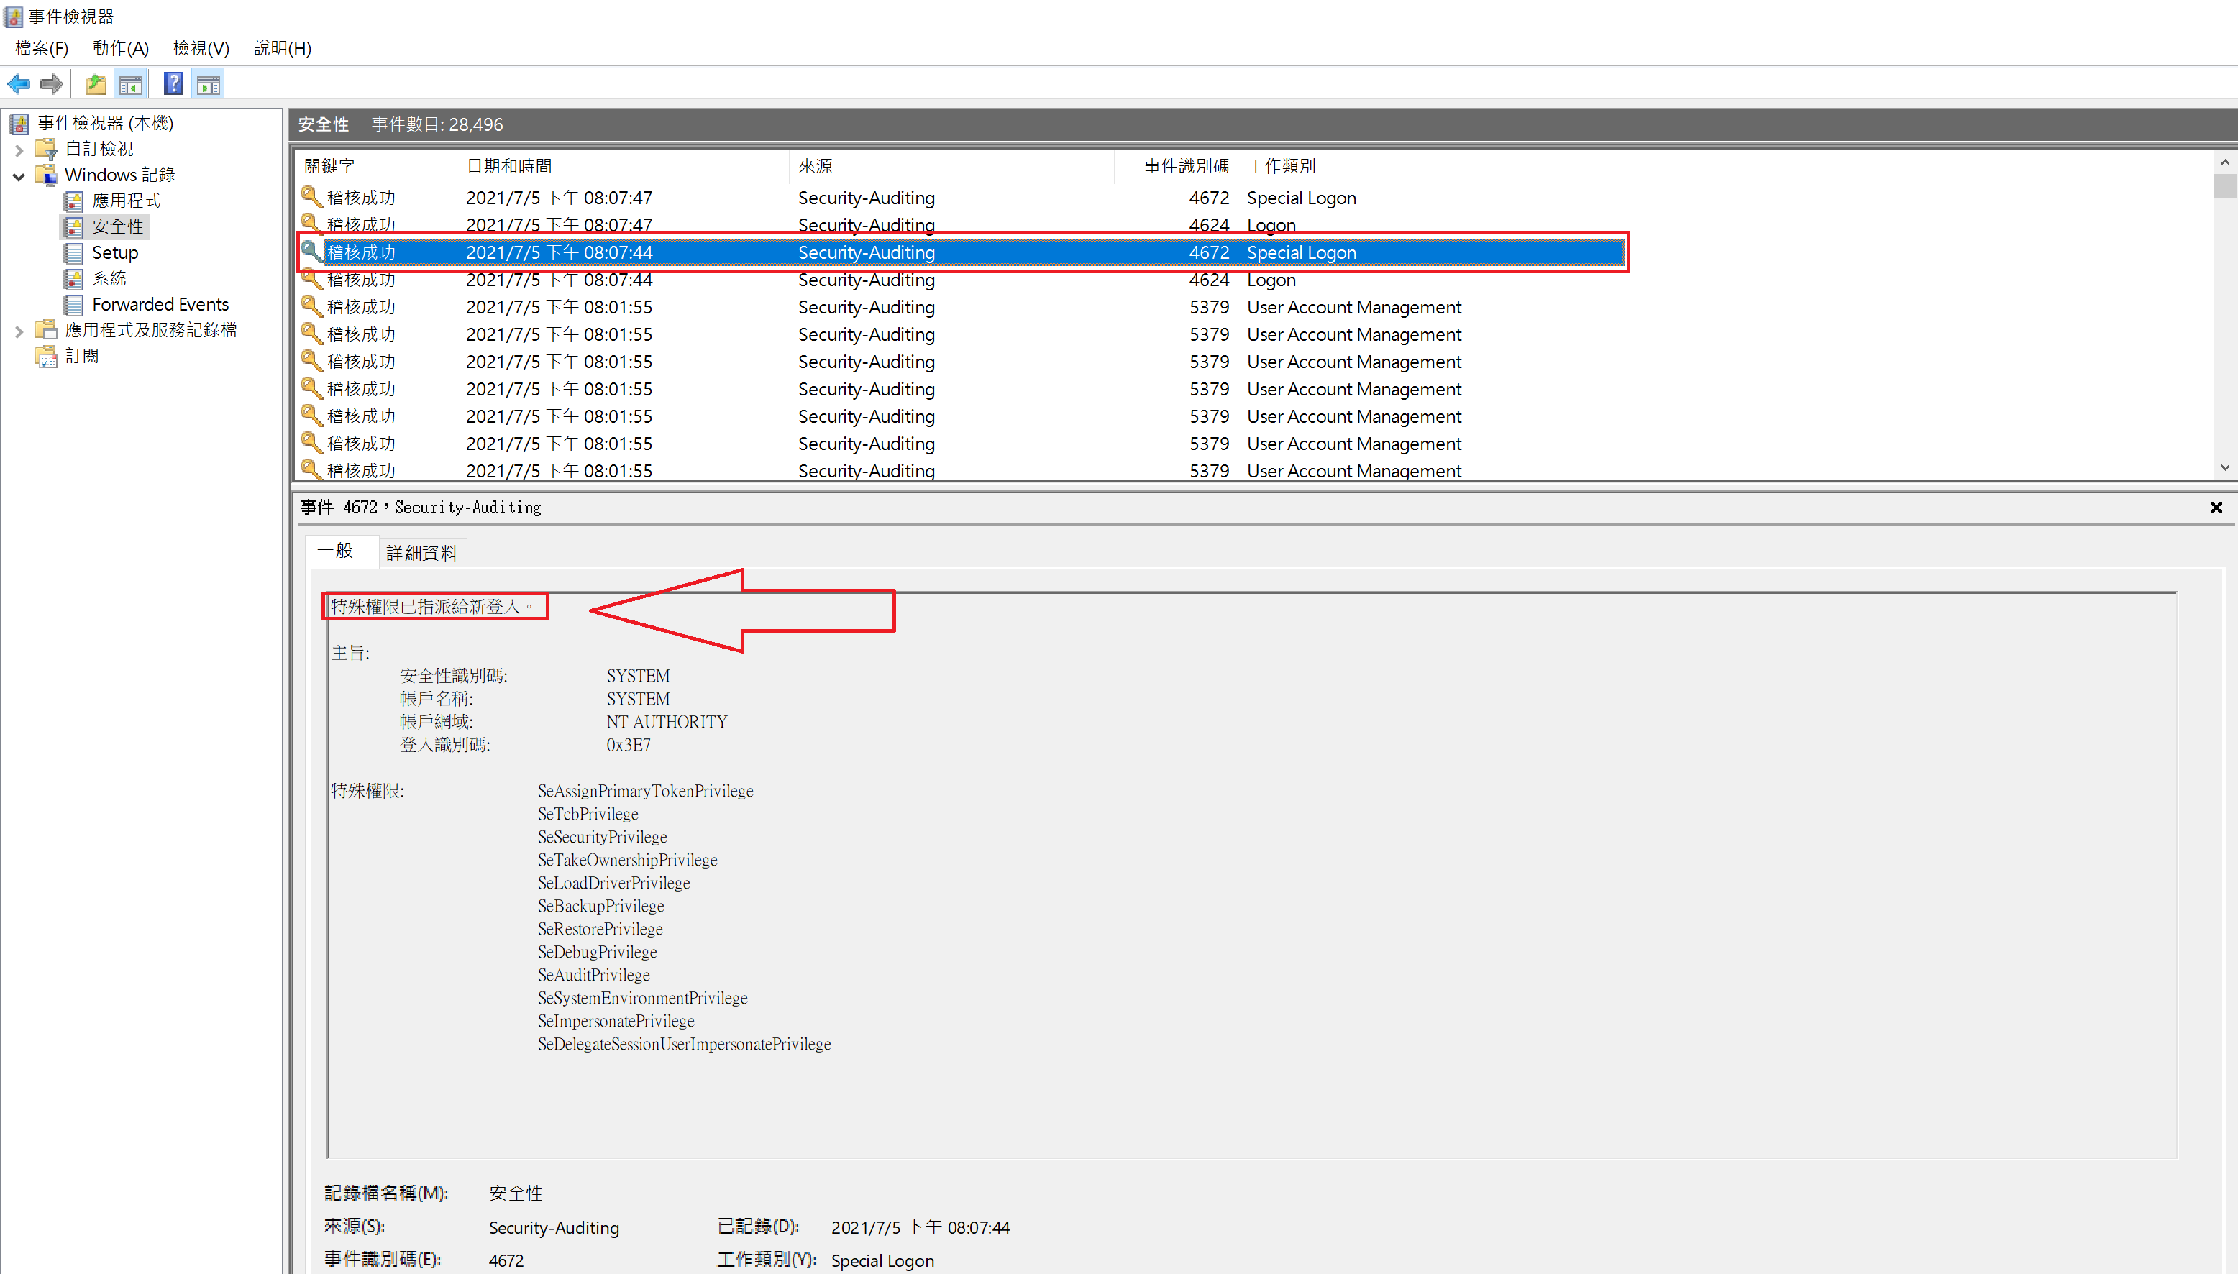Expand the 自訂檢視 tree node

pyautogui.click(x=19, y=150)
